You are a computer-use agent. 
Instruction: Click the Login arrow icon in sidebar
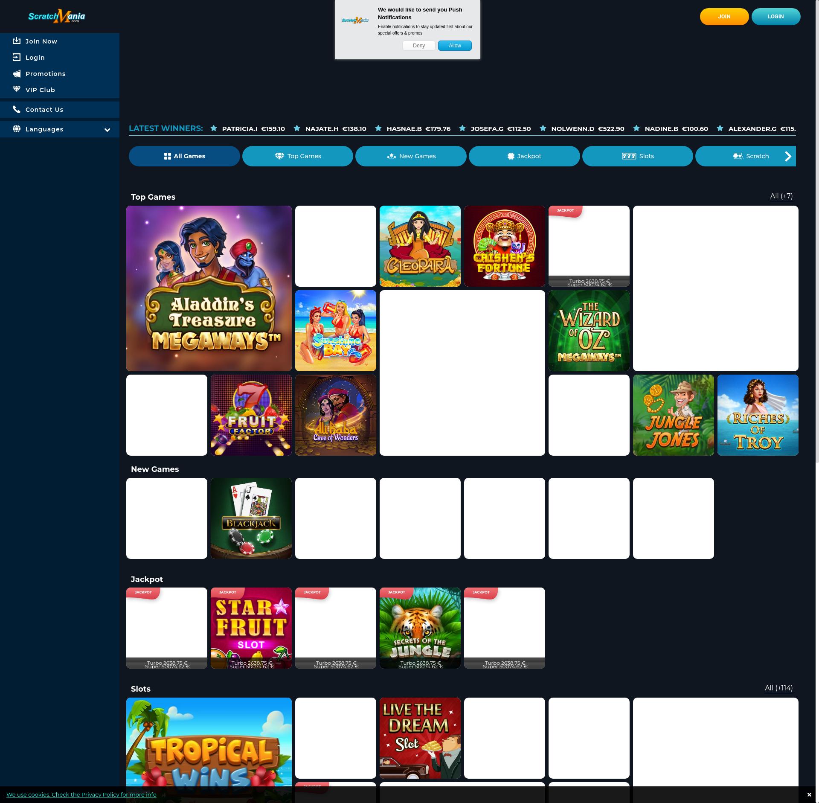tap(17, 57)
